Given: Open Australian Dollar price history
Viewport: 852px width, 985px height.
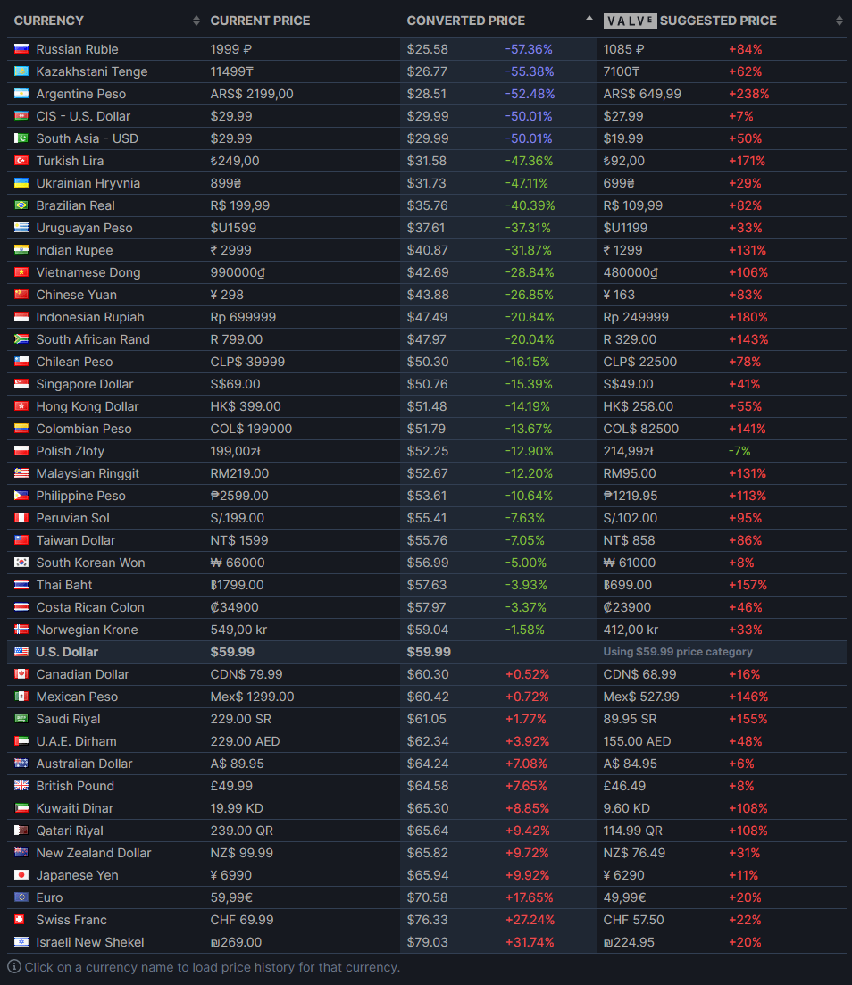Looking at the screenshot, I should point(85,764).
